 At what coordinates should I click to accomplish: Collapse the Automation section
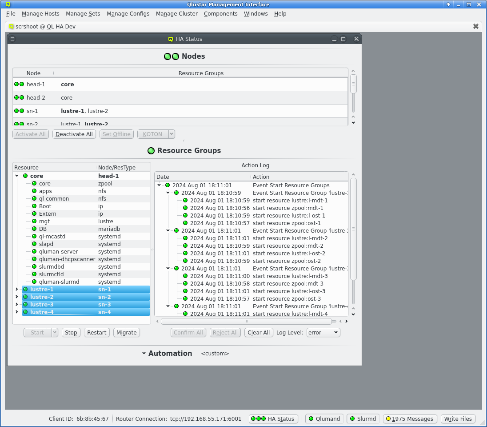pos(144,353)
